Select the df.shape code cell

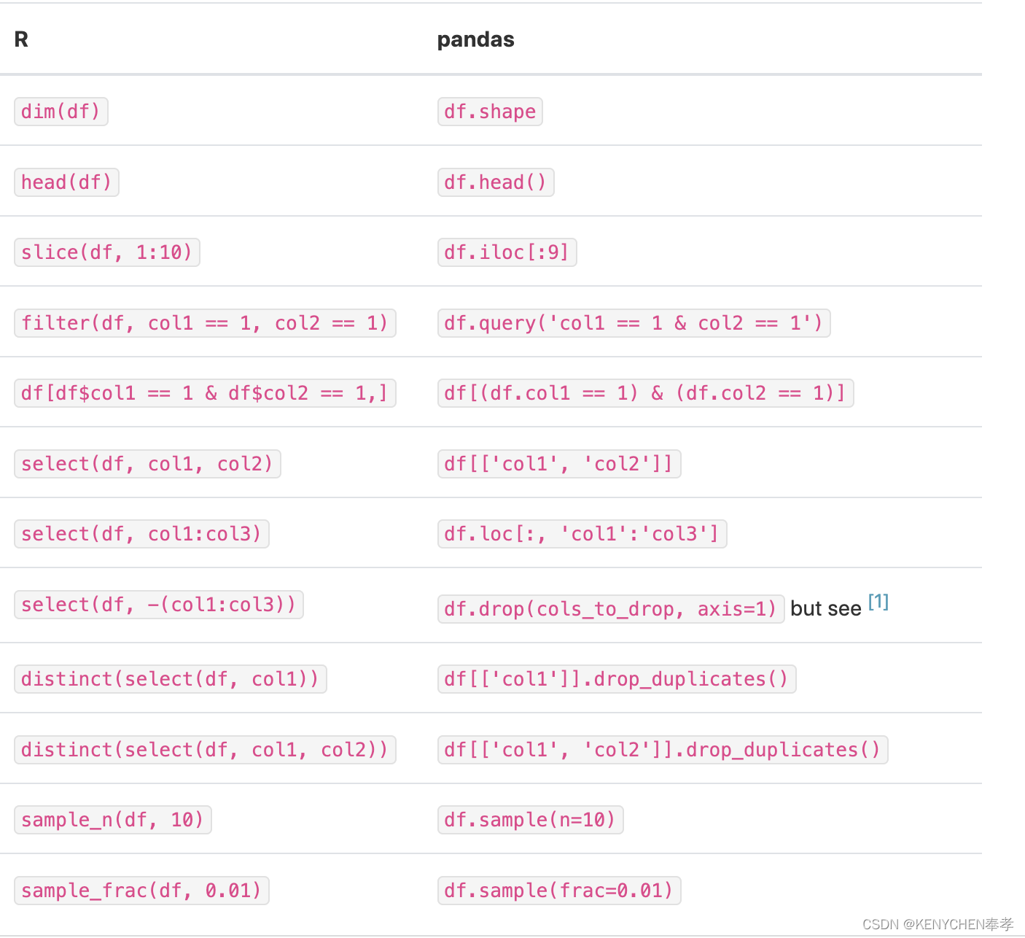tap(490, 112)
